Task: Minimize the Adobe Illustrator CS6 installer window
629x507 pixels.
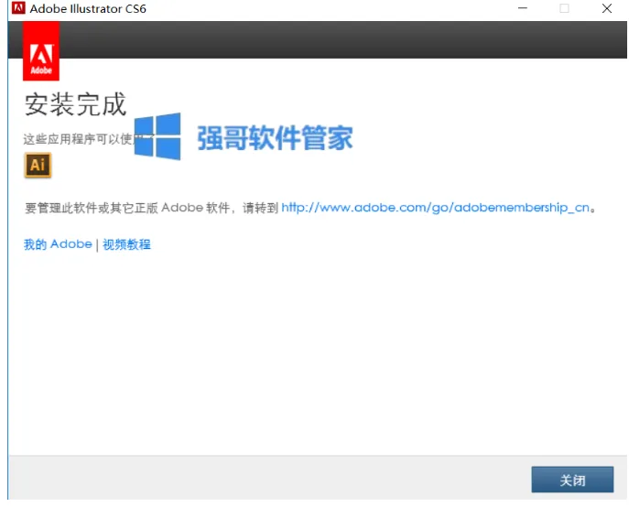Action: coord(522,8)
